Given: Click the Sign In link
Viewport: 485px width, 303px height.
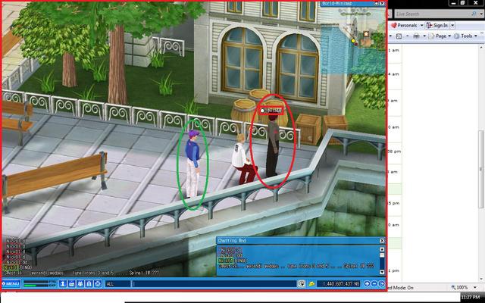Looking at the screenshot, I should point(440,25).
